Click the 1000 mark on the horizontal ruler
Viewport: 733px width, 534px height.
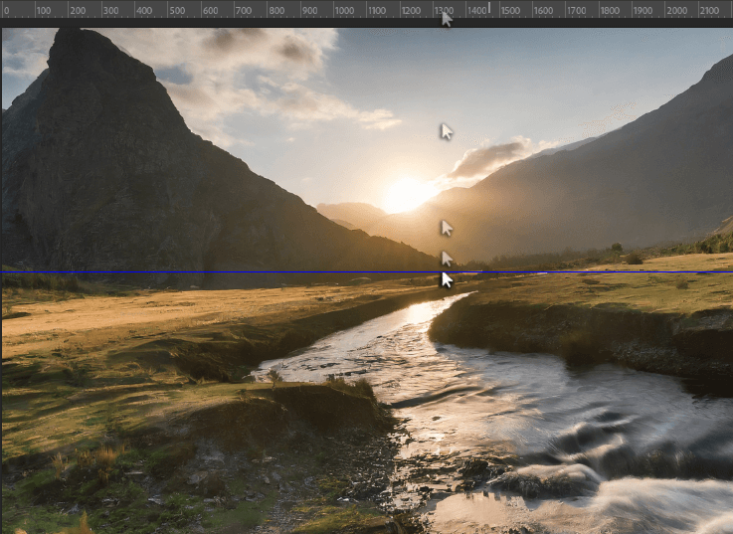(x=344, y=10)
